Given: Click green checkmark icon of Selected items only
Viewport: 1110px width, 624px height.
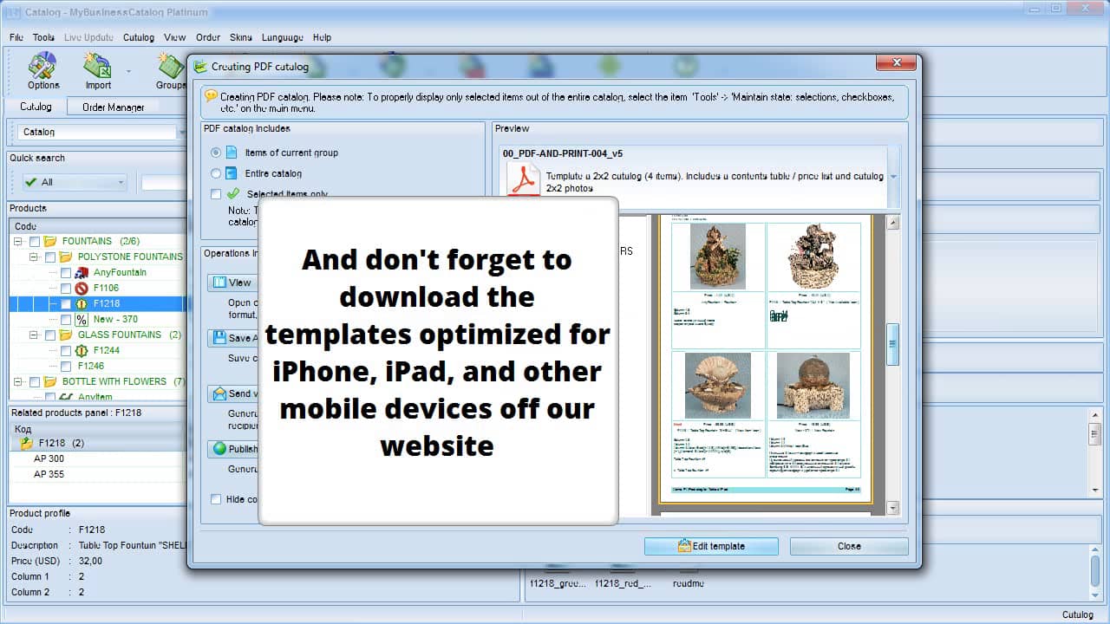Looking at the screenshot, I should tap(233, 194).
